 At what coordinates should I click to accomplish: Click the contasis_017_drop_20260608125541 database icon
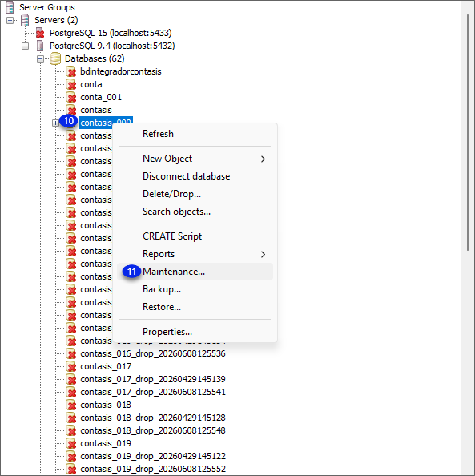[x=70, y=392]
